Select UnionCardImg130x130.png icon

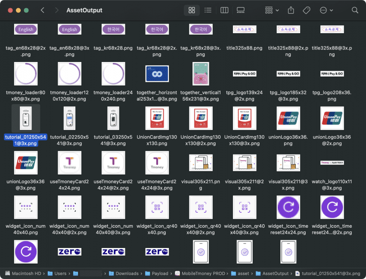pos(157,118)
